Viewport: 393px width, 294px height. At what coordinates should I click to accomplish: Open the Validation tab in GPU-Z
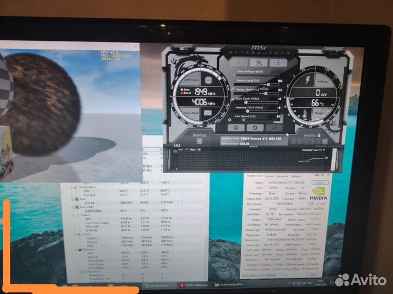(x=296, y=176)
